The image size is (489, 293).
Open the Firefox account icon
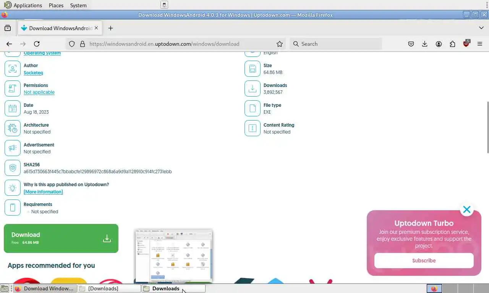point(439,44)
